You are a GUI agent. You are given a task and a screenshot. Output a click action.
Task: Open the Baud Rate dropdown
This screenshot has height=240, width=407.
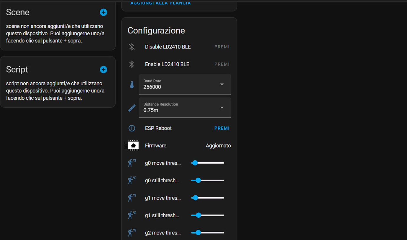pyautogui.click(x=185, y=84)
